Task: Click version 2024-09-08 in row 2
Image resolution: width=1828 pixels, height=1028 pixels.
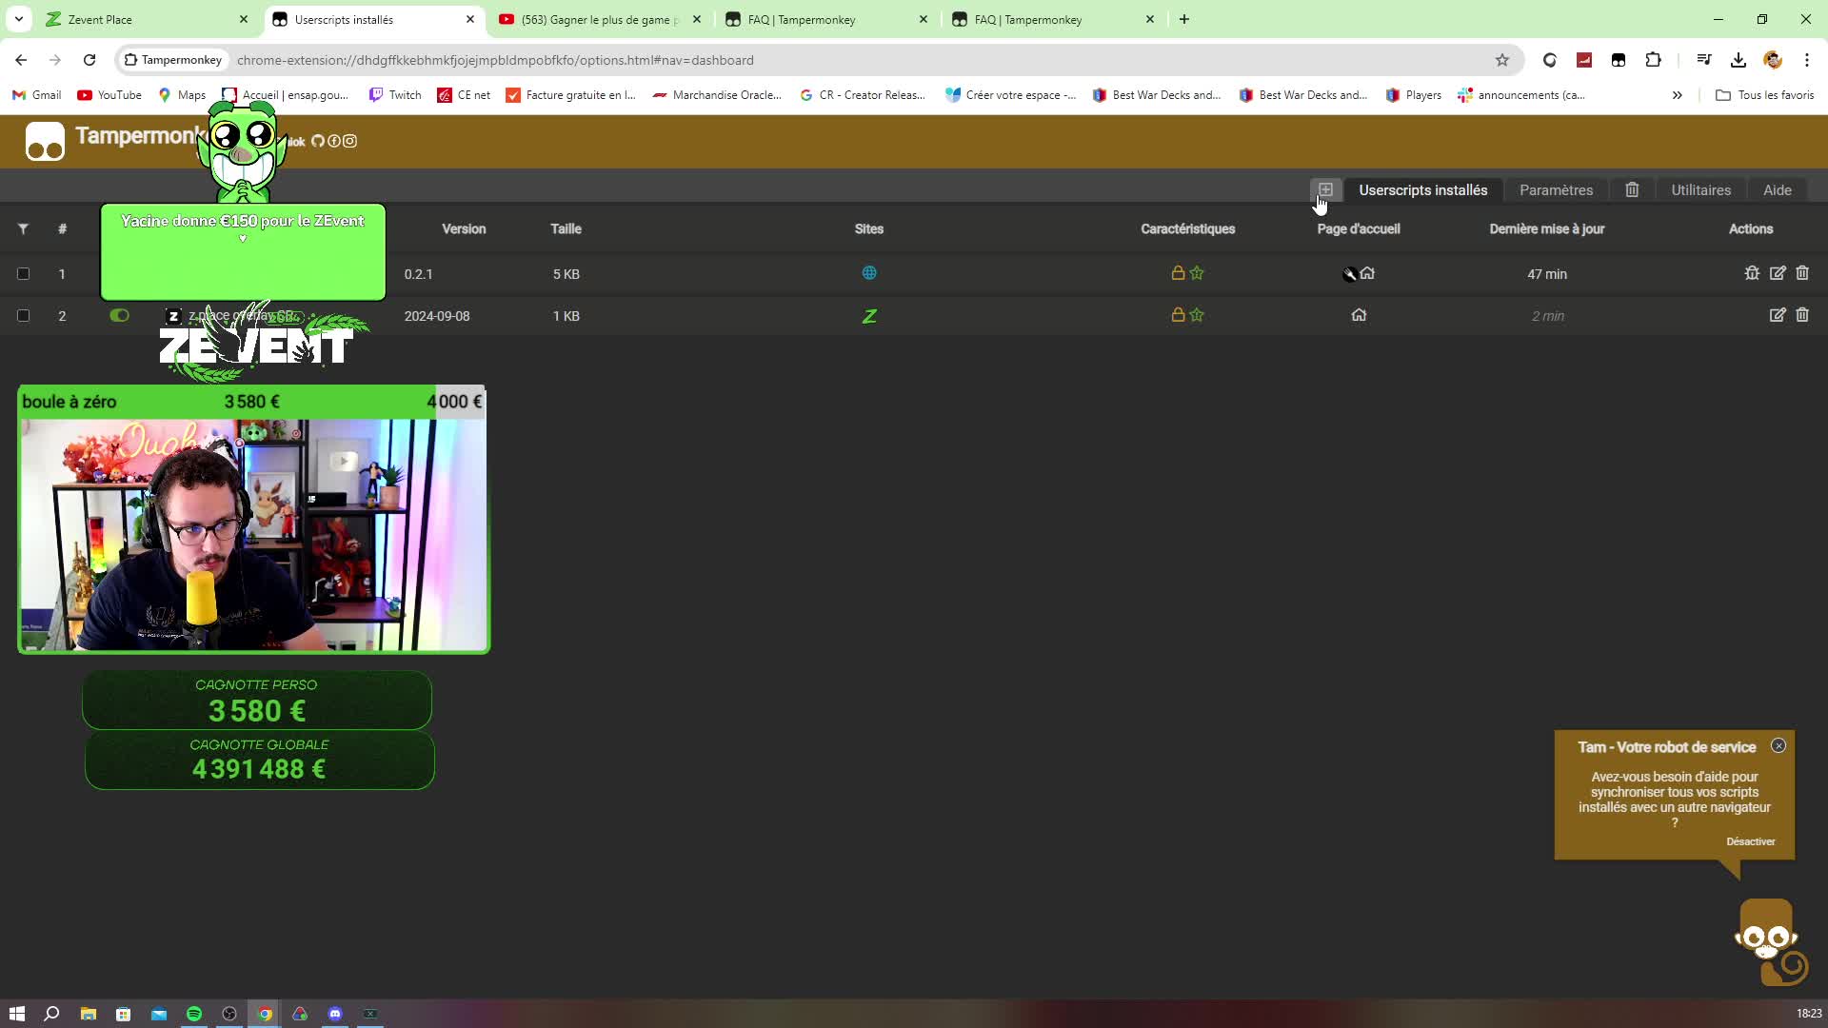Action: 437,316
